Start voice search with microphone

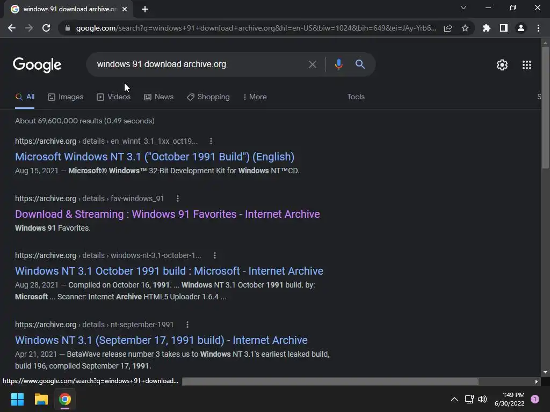coord(338,64)
